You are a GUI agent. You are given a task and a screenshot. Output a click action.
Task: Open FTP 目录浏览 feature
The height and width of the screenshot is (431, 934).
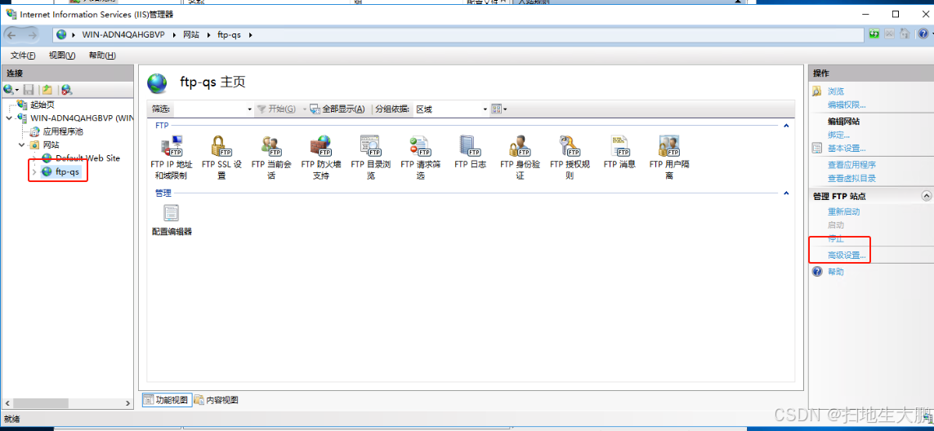click(x=370, y=158)
